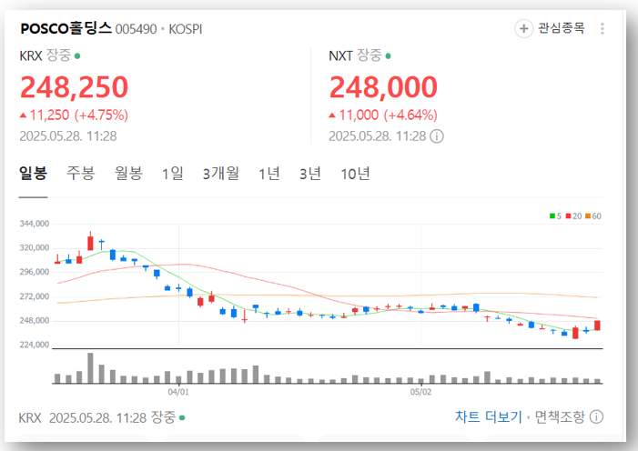Click the 04/01 date axis label
This screenshot has width=638, height=451.
178,392
